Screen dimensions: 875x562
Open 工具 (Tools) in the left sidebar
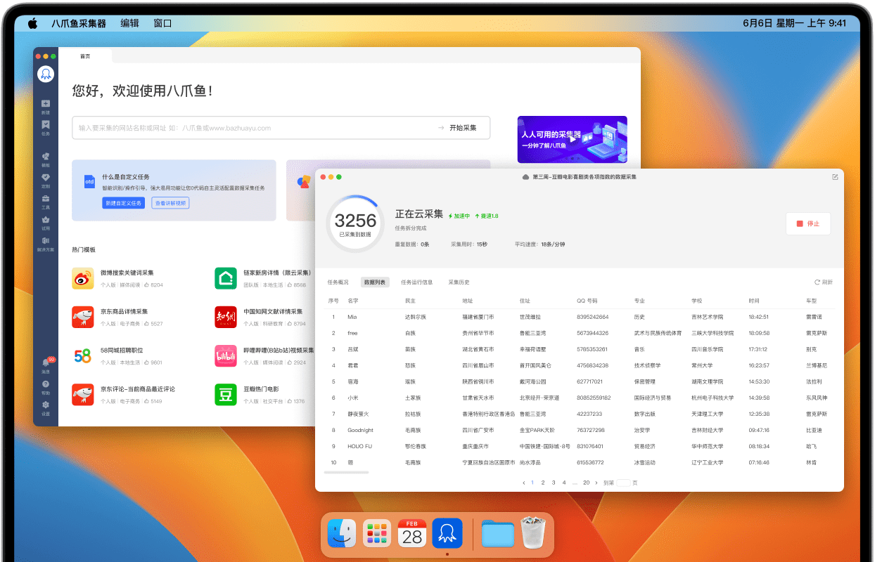point(46,202)
